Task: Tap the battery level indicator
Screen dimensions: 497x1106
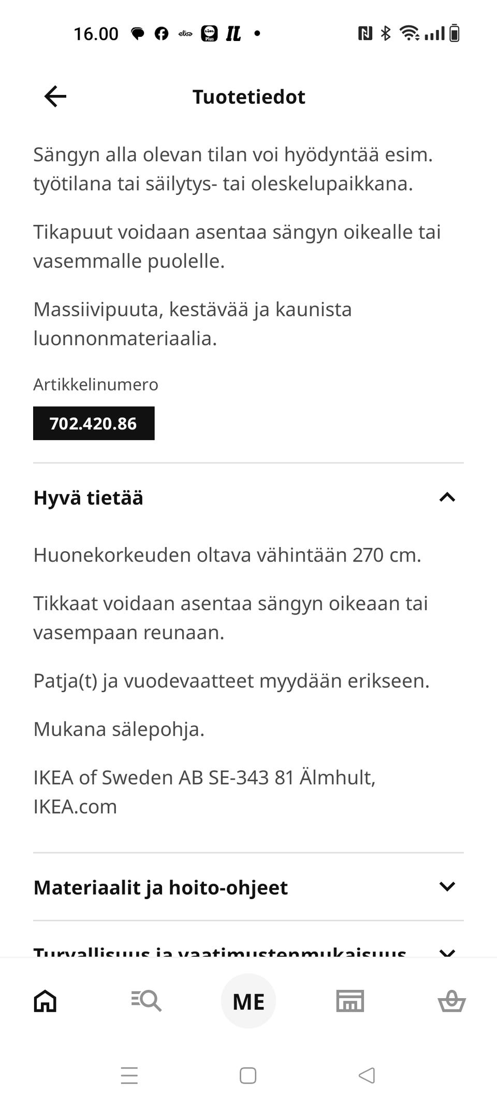Action: pyautogui.click(x=455, y=33)
